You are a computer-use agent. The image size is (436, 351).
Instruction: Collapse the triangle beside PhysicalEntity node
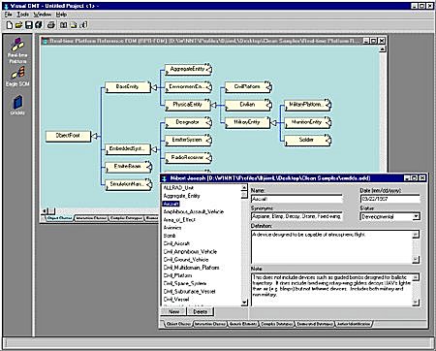coord(213,105)
